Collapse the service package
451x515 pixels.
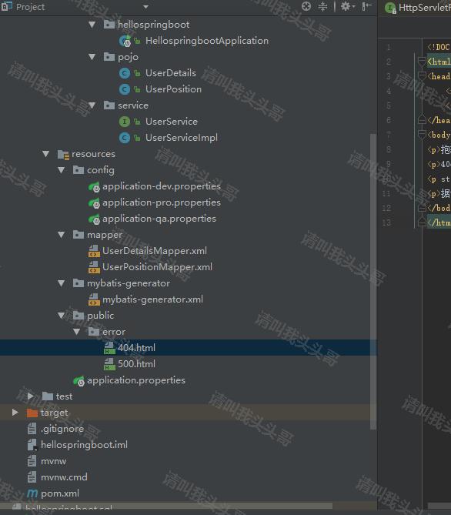pos(92,105)
